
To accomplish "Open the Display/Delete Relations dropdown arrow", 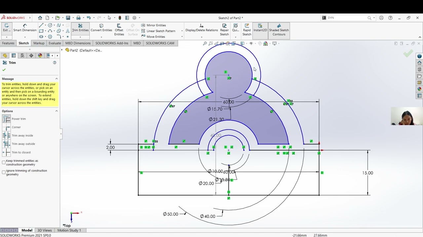I will pyautogui.click(x=202, y=37).
